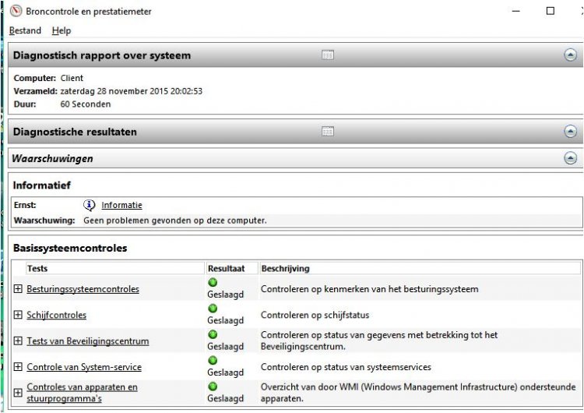Click the Resultaat column header

[226, 268]
